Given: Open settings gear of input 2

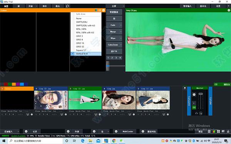Looking at the screenshot, I should tap(66, 114).
